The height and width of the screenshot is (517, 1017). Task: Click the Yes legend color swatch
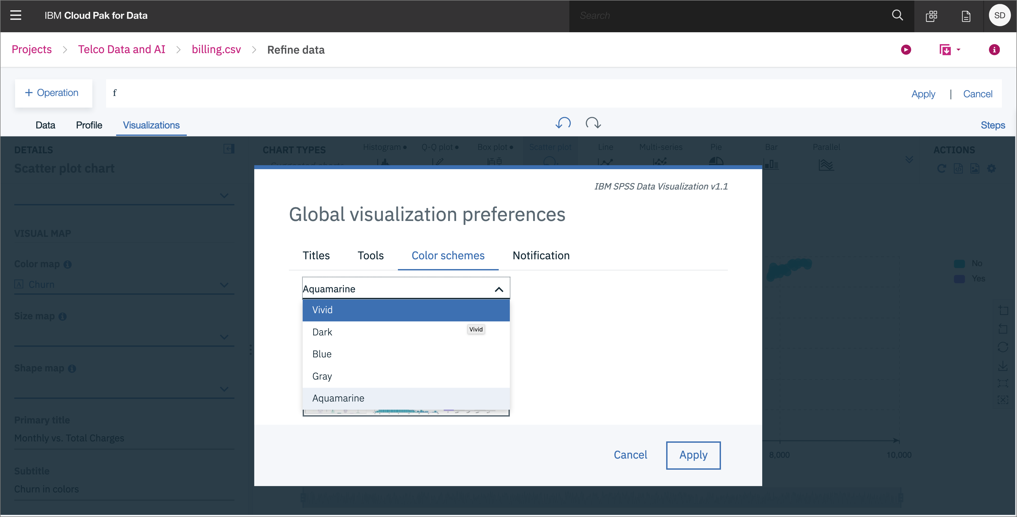[959, 279]
